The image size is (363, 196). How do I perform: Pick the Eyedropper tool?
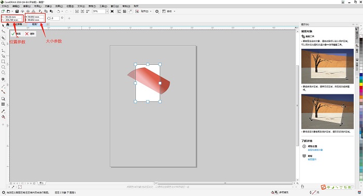coord(3,111)
